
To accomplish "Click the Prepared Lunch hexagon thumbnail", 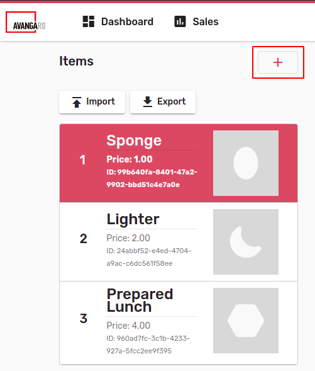I will (246, 321).
